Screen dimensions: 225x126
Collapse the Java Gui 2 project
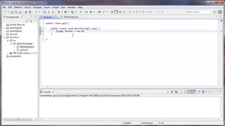click(5, 37)
